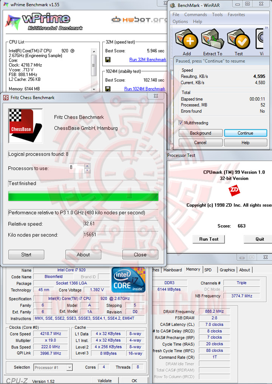272x384 pixels.
Task: Click the green Test finished progress bar
Action: click(83, 196)
